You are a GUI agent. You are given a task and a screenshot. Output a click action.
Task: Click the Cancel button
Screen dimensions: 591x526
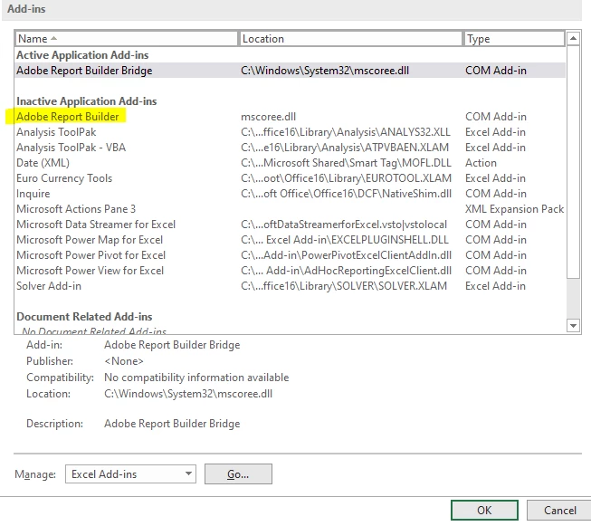(559, 511)
